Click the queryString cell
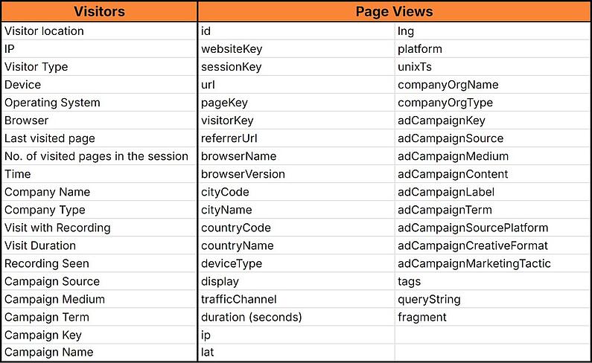Image resolution: width=592 pixels, height=363 pixels. click(493, 299)
